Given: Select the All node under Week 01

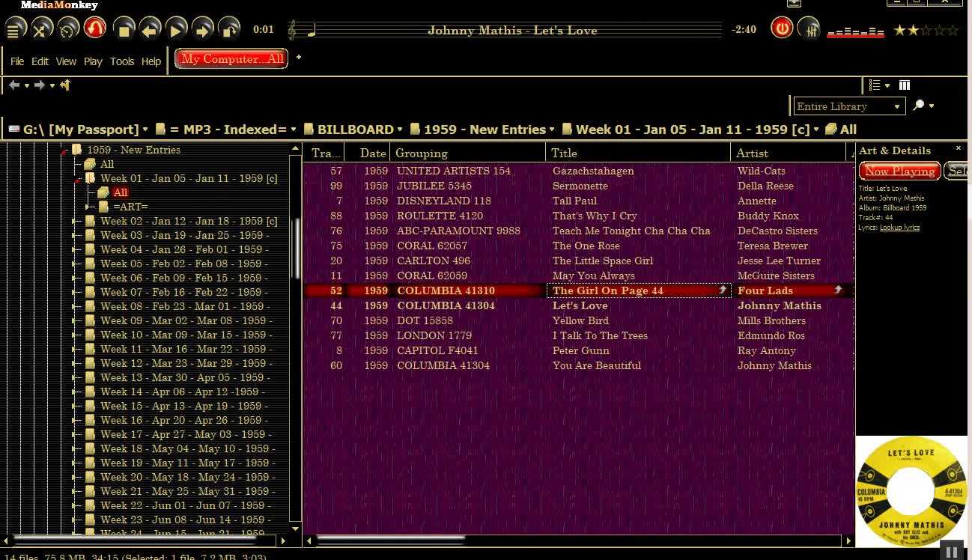Looking at the screenshot, I should coord(120,192).
